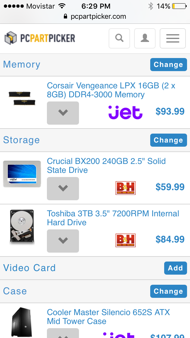This screenshot has height=338, width=190.
Task: Open the search magnifier icon
Action: (x=119, y=38)
